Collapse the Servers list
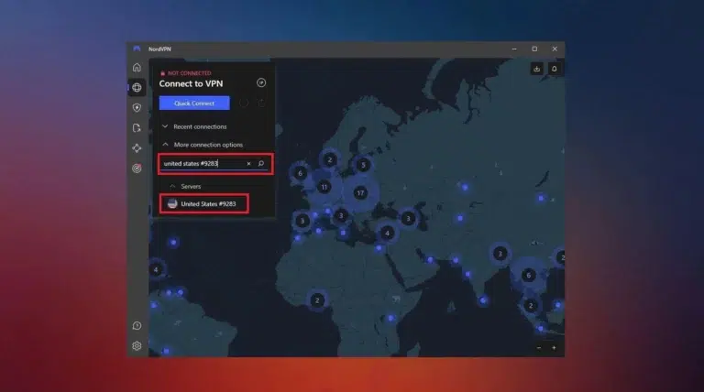704x392 pixels. 171,186
